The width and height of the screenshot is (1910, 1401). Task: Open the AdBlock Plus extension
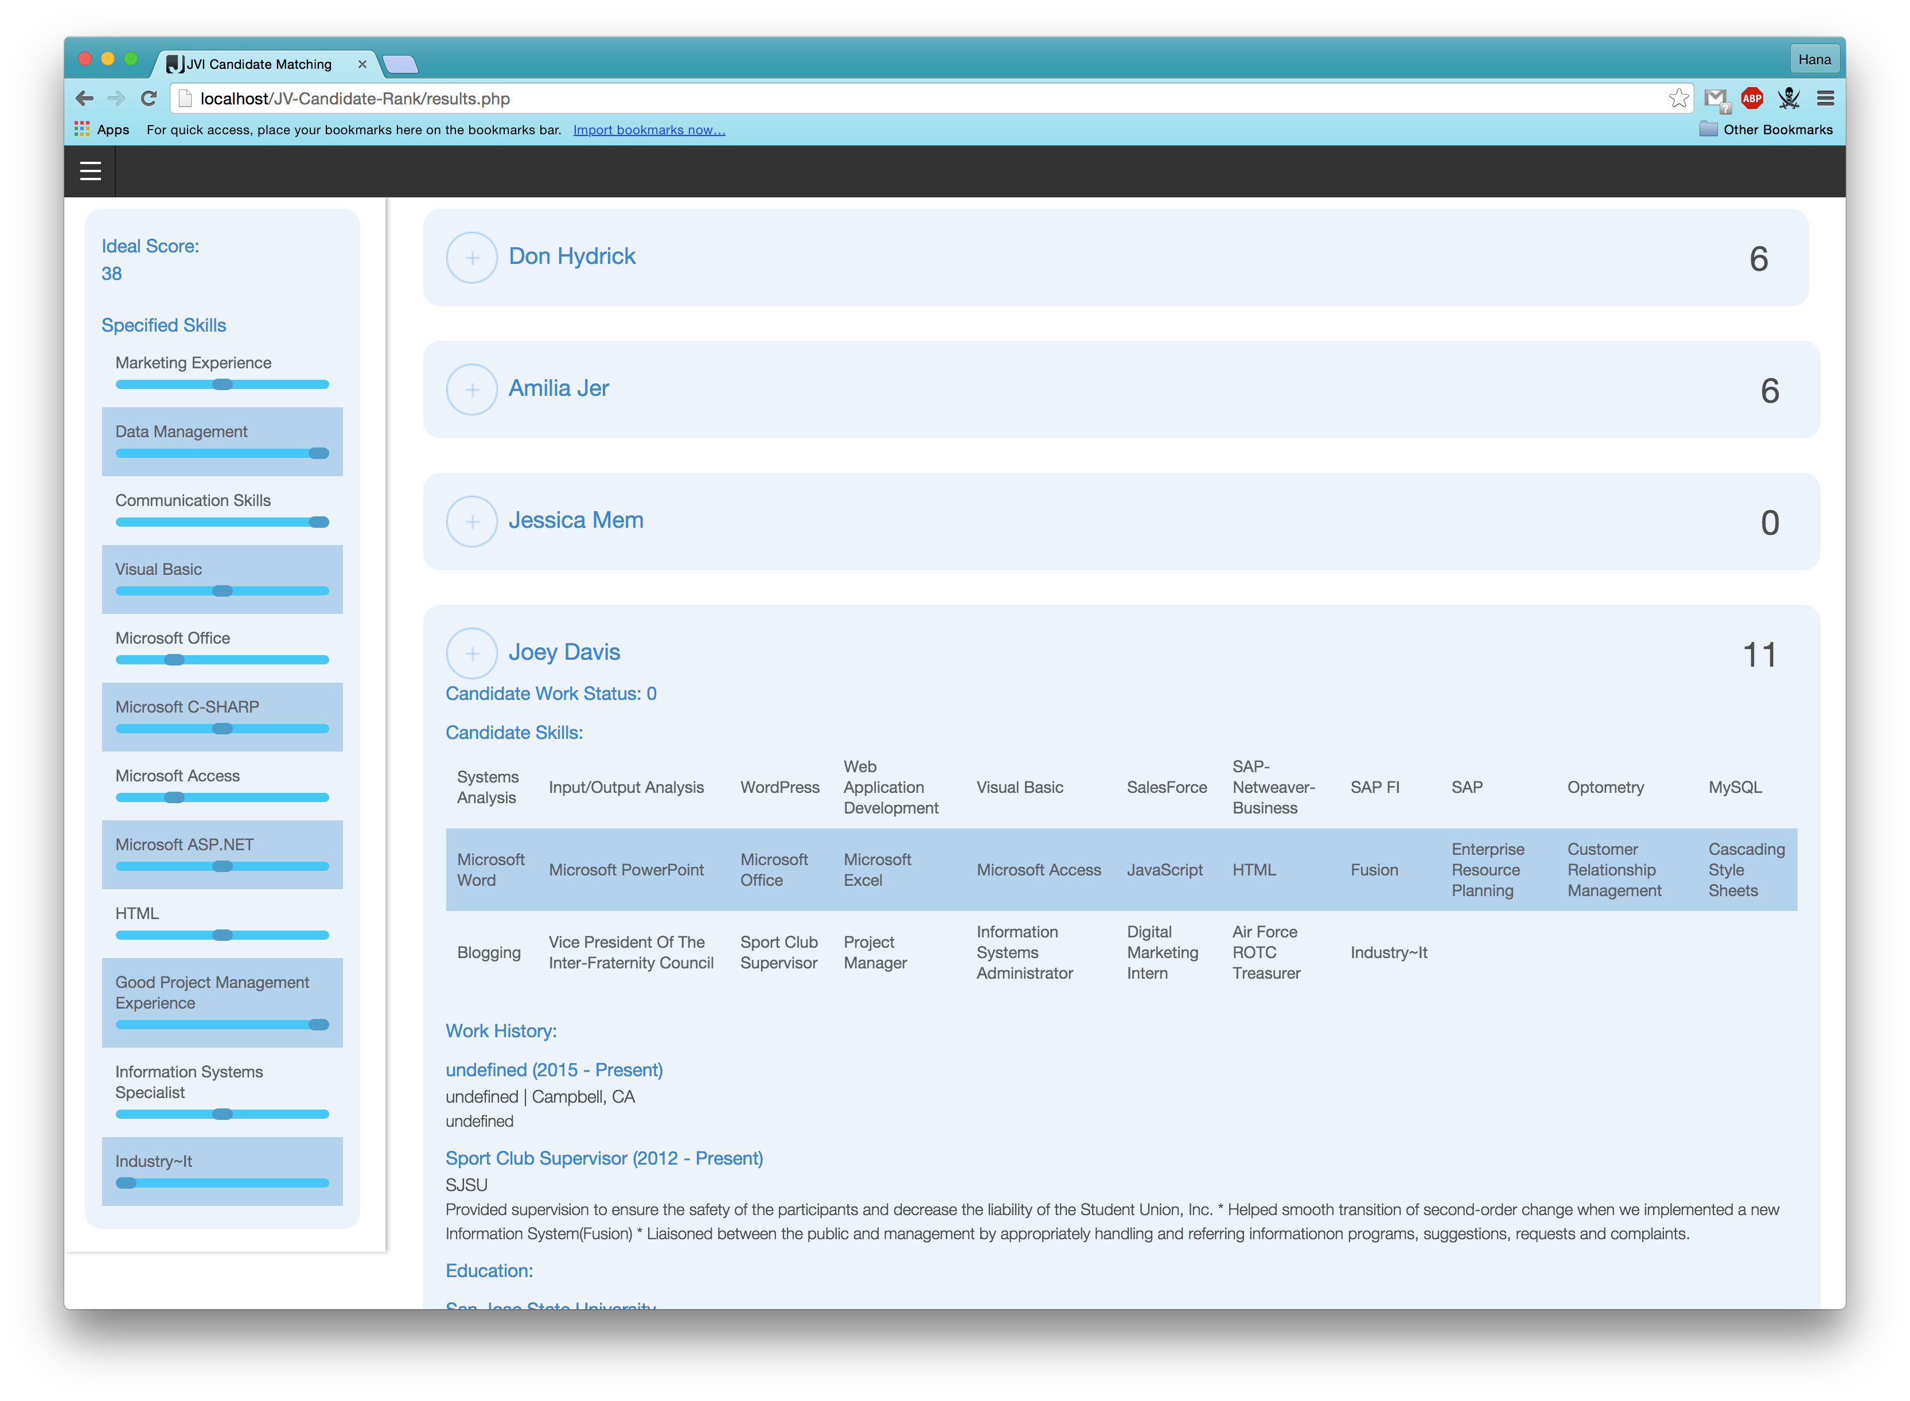1752,98
